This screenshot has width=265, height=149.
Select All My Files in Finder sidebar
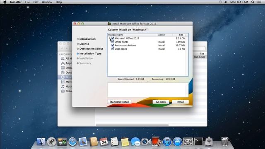tap(66, 58)
